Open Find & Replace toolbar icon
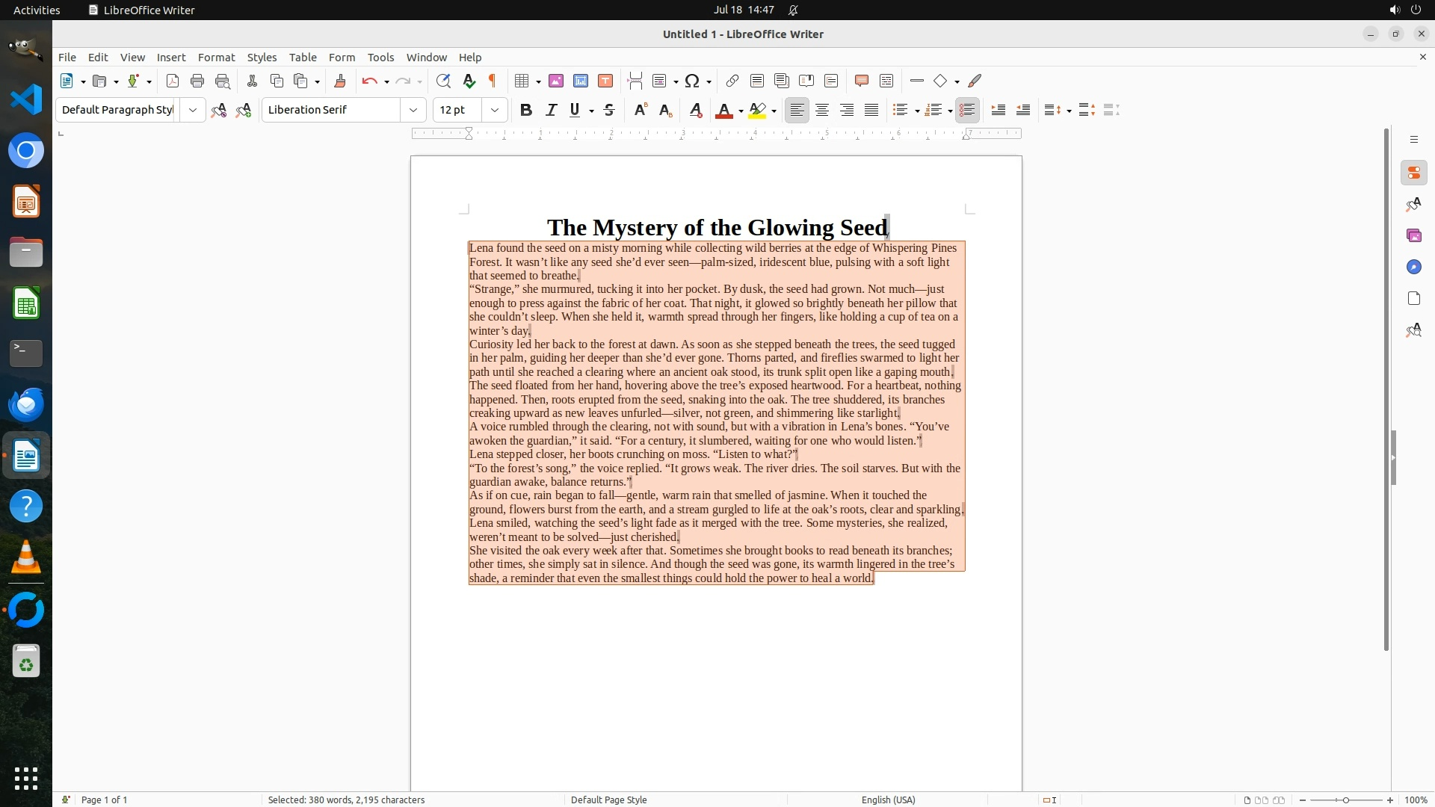 point(443,81)
